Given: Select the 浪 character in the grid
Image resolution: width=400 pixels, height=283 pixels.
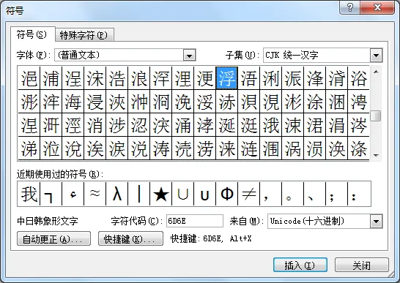Looking at the screenshot, I should point(139,78).
